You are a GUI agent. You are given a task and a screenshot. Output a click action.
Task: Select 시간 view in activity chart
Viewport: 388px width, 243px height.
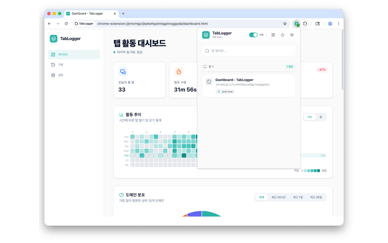coord(309,117)
